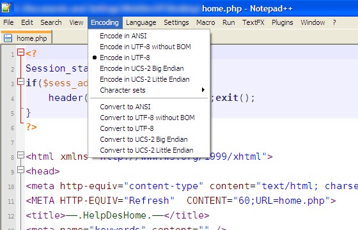The image size is (358, 230).
Task: Open the Plugins menu
Action: [282, 22]
